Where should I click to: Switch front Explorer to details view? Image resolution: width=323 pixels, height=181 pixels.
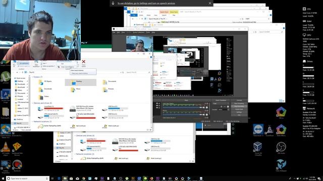[148, 130]
